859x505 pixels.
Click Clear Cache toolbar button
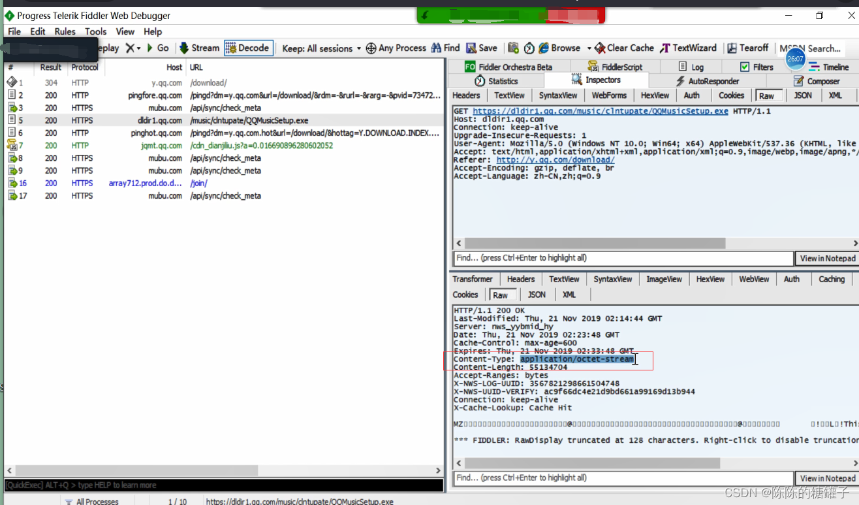(623, 48)
